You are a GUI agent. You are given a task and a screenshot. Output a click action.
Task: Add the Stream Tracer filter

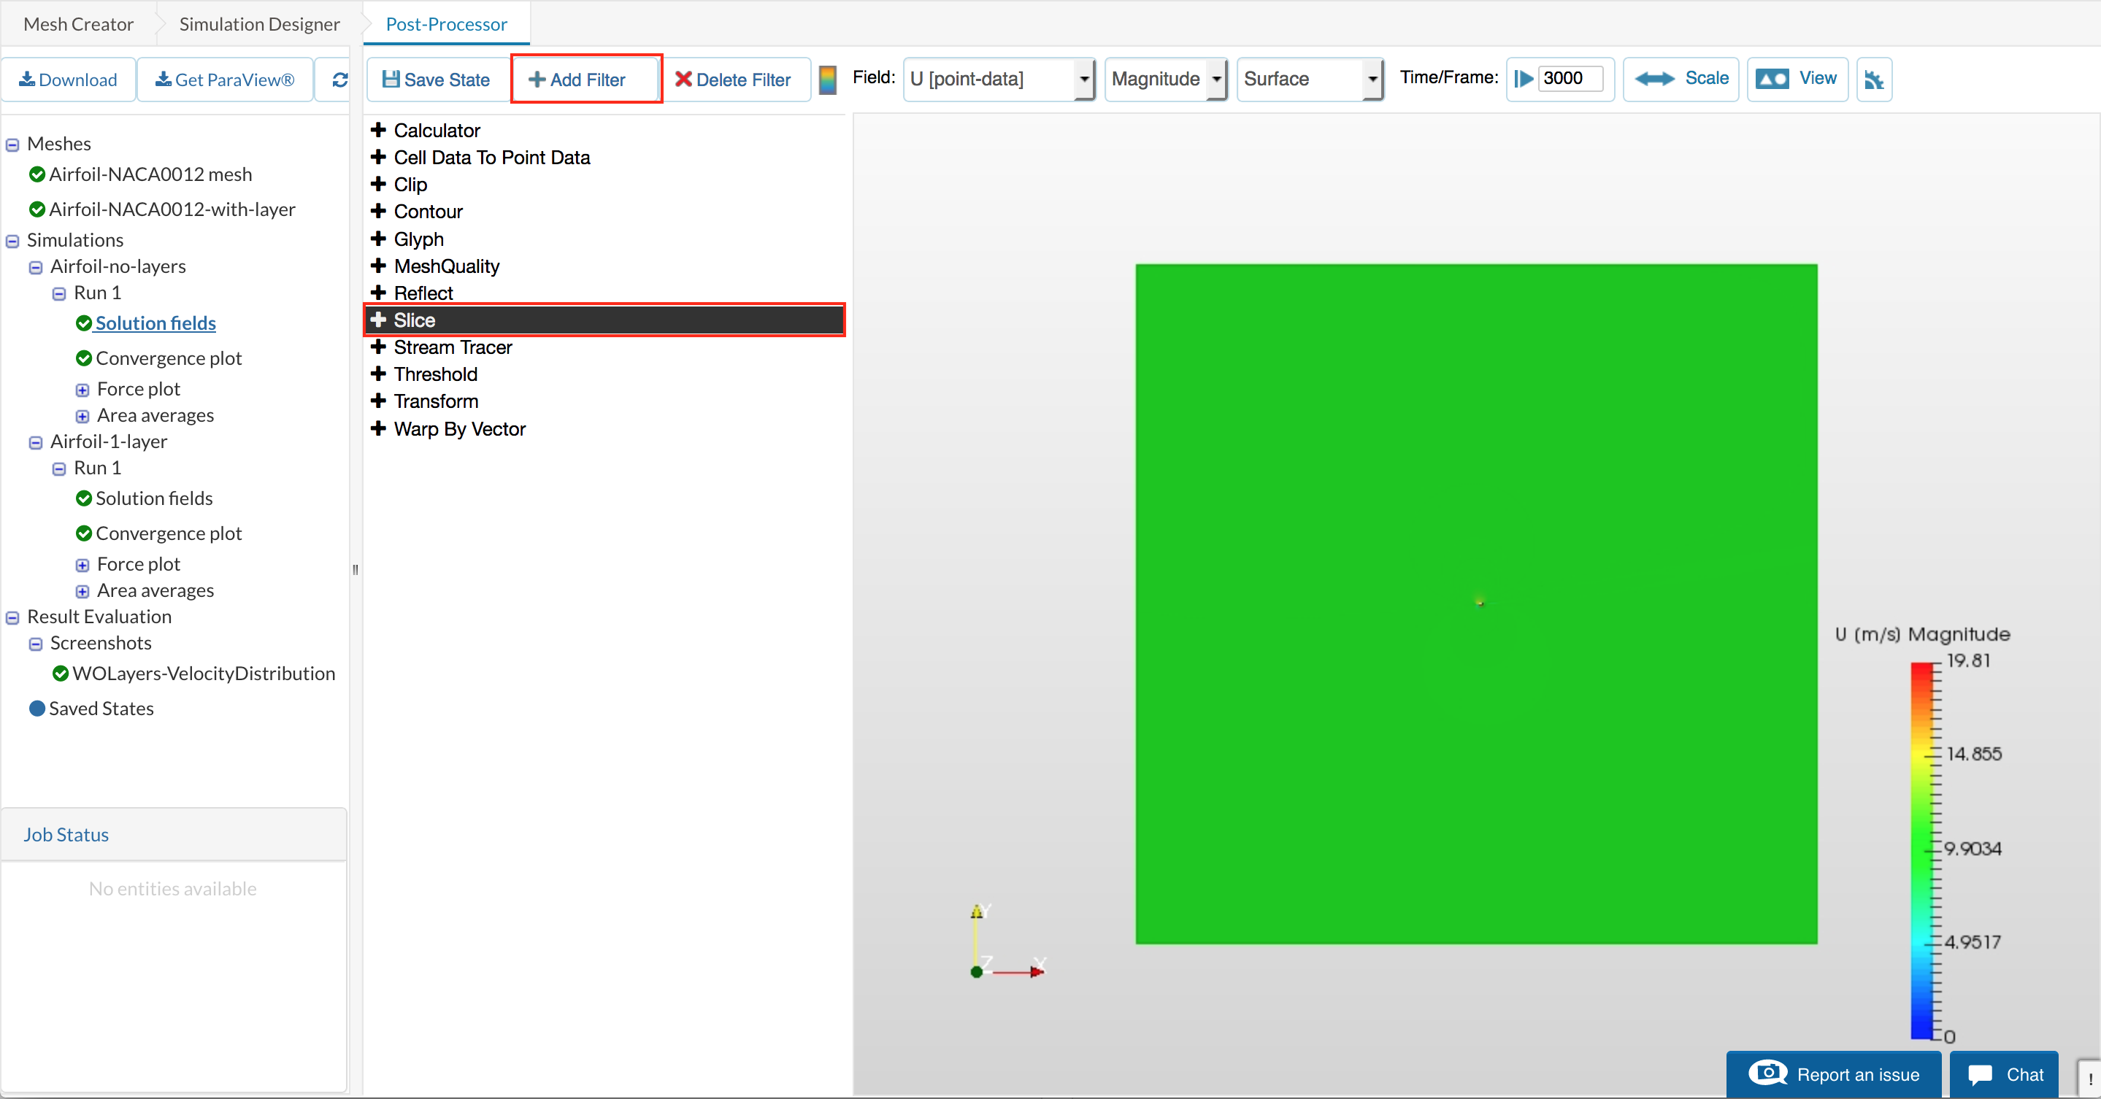click(452, 347)
